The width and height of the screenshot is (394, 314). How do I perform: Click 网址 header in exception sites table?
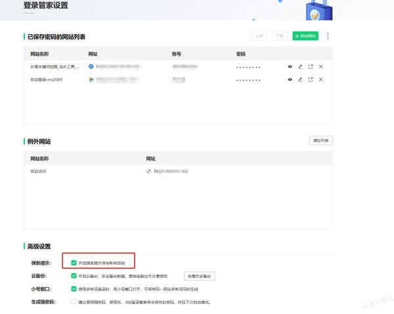point(151,159)
